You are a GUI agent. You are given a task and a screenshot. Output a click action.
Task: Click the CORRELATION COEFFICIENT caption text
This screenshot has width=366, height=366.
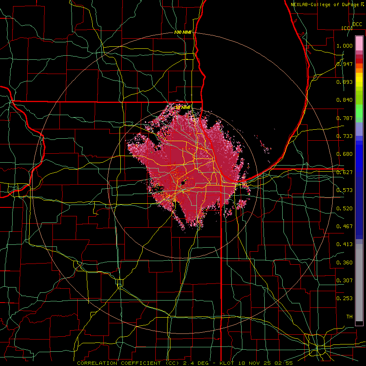[119, 363]
